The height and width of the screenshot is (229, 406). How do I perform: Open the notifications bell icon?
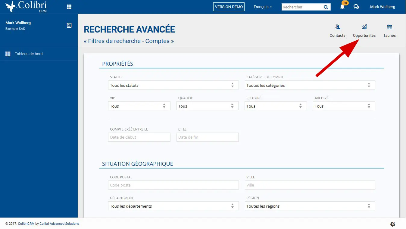(342, 7)
